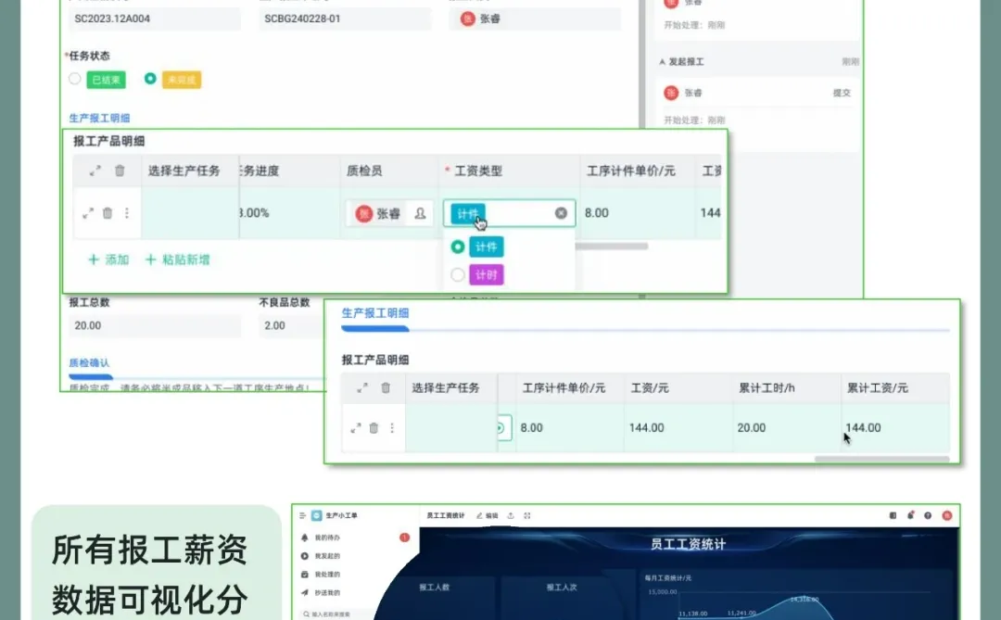
Task: Click the help question mark icon top right
Action: click(928, 515)
